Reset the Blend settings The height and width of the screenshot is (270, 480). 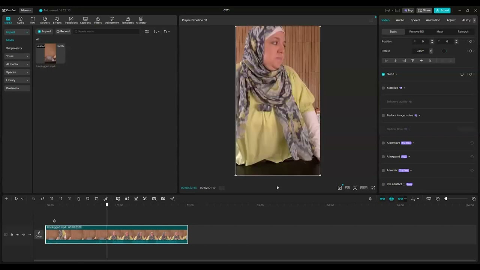point(462,74)
